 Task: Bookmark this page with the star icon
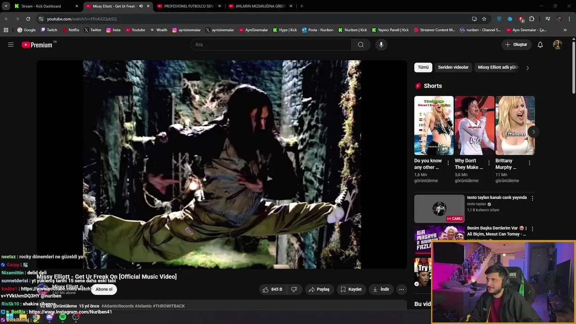click(x=484, y=19)
